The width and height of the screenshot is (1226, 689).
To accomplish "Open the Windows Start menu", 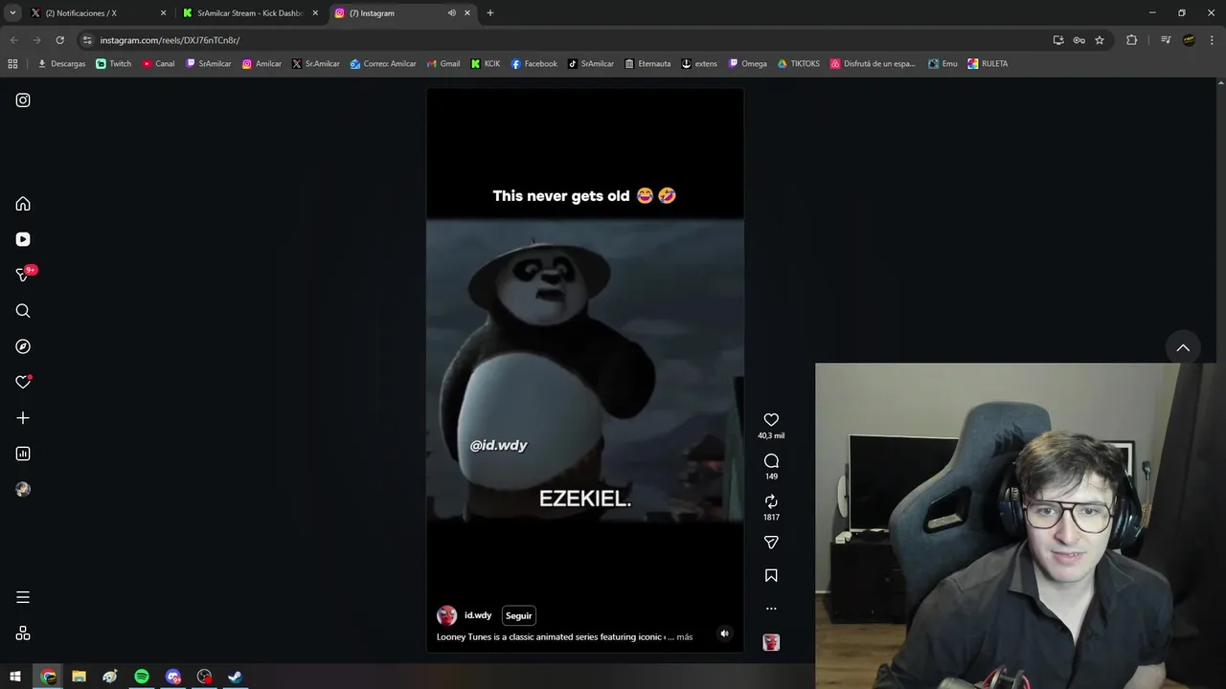I will click(x=15, y=677).
